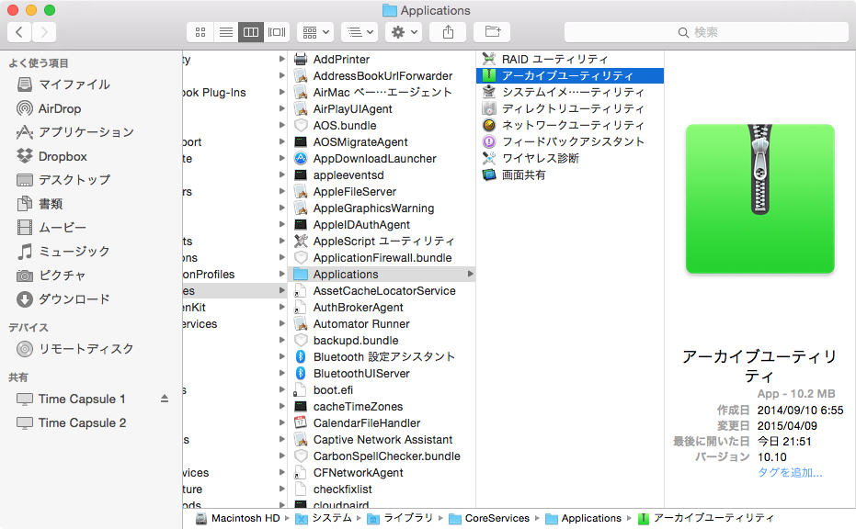Expand the Applications folder arrow
The height and width of the screenshot is (529, 856).
pos(470,275)
